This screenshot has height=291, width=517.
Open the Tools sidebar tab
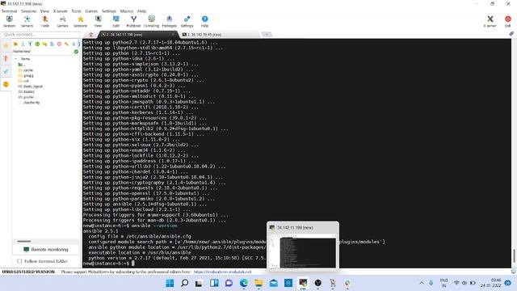pos(6,59)
